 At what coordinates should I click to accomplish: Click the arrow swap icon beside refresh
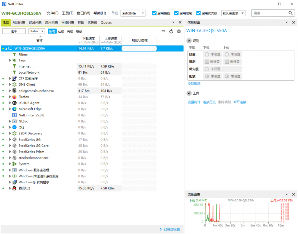click(163, 31)
